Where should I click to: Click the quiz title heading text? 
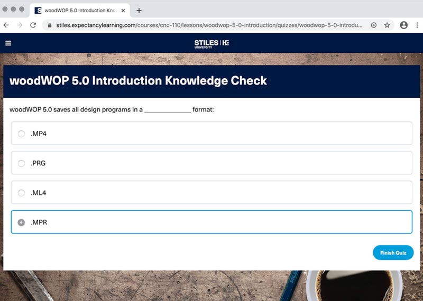(138, 81)
